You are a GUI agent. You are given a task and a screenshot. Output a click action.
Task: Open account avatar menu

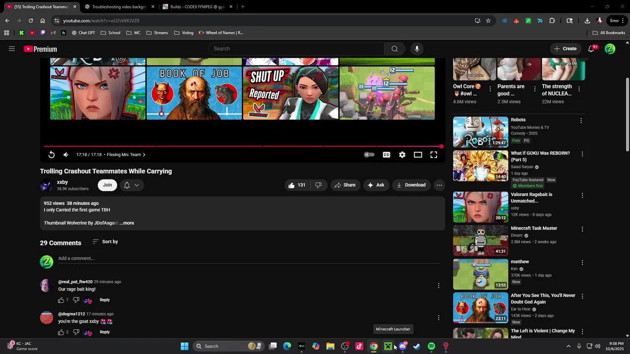[x=610, y=49]
